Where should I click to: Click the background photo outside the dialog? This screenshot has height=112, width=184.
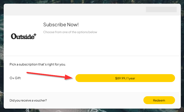tap(2, 56)
